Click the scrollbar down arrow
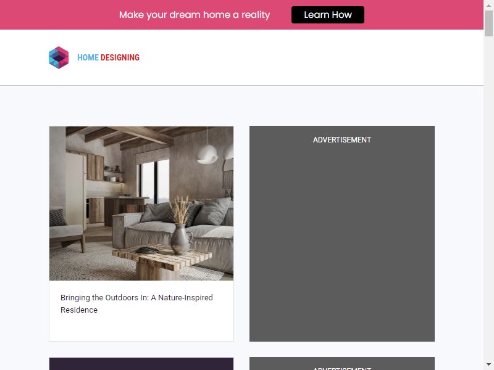Viewport: 494px width, 370px height. pyautogui.click(x=488, y=364)
